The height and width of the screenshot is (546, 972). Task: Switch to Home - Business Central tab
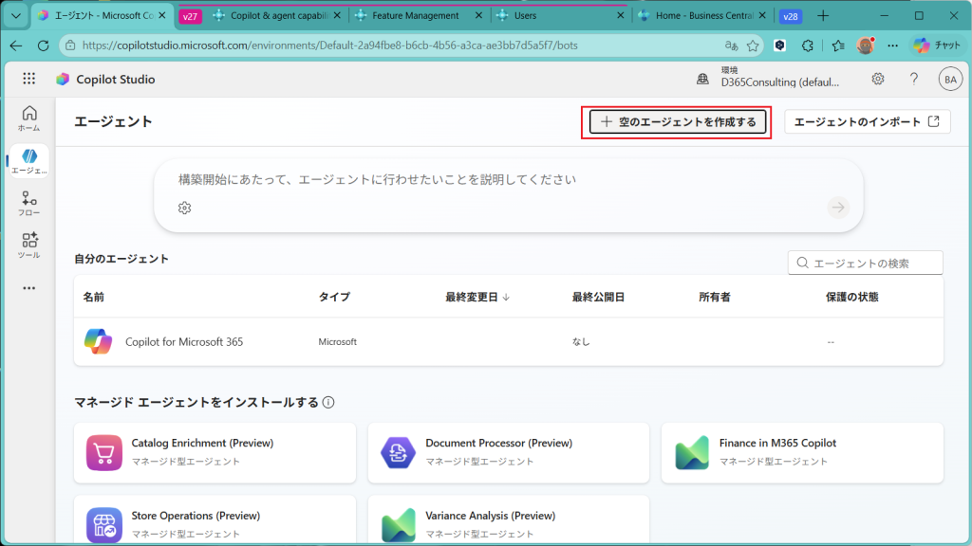pos(698,16)
